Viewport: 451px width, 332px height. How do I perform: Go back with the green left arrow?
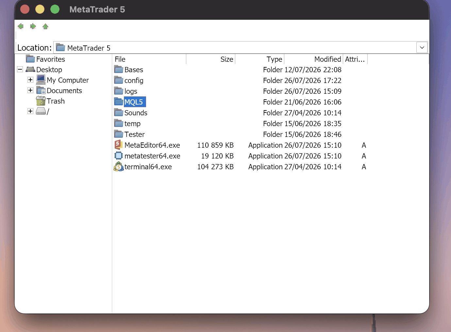click(21, 26)
